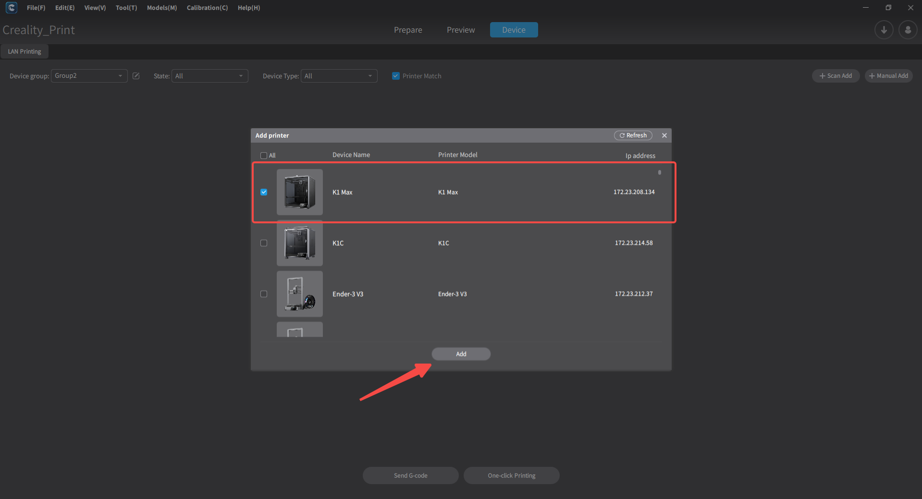Viewport: 922px width, 499px height.
Task: Click the edit device group pencil icon
Action: coord(136,76)
